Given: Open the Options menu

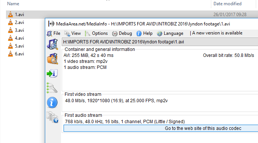Looking at the screenshot, I should pyautogui.click(x=96, y=33).
